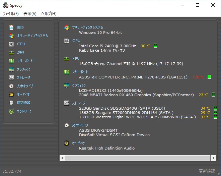The image size is (221, 176).
Task: Go to the マザーボード section in sidebar
Action: (25, 61)
